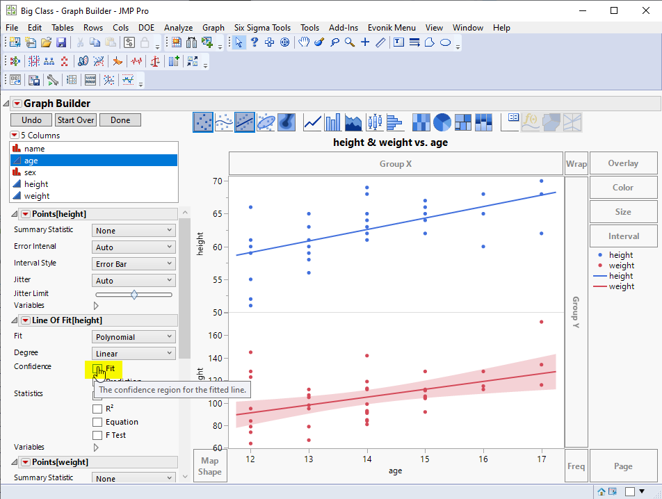The image size is (662, 499).
Task: Activate the Lasso tool in the toolbar
Action: click(334, 42)
